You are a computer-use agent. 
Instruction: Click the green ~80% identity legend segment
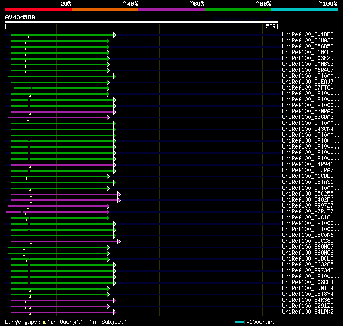pos(238,10)
